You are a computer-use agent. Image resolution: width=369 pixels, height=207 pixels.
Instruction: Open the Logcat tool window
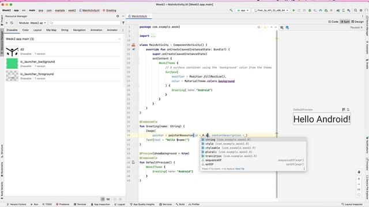120,205
